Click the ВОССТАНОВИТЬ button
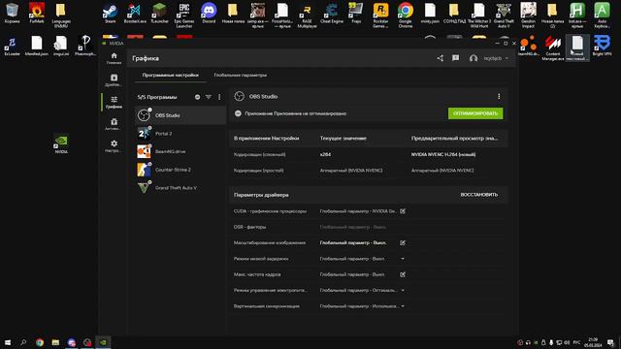Screen dimensions: 621x349 (x=478, y=195)
